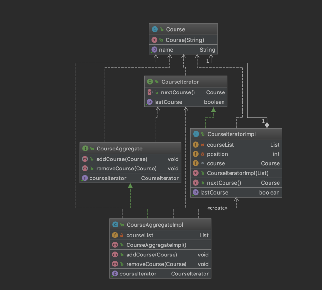Select the CourseAggregate node title
This screenshot has height=290, width=322.
pos(119,149)
